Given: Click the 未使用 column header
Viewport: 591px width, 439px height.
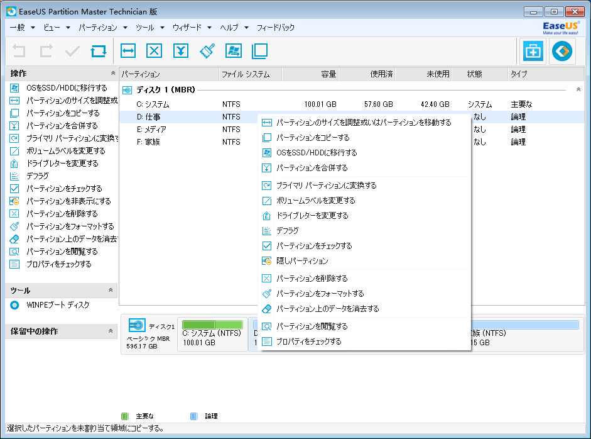Looking at the screenshot, I should (x=423, y=74).
